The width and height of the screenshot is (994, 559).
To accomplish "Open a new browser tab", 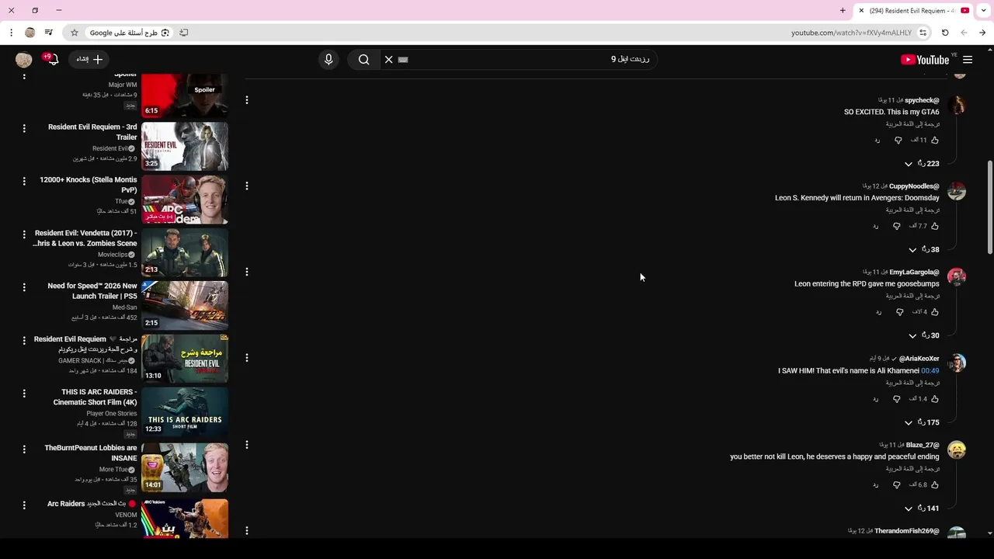I will 843,11.
